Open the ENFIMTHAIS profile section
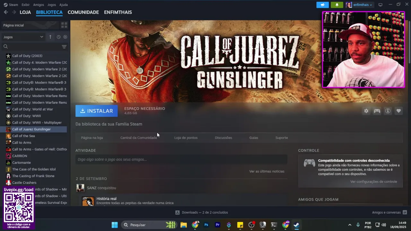Image resolution: width=411 pixels, height=231 pixels. [x=118, y=12]
